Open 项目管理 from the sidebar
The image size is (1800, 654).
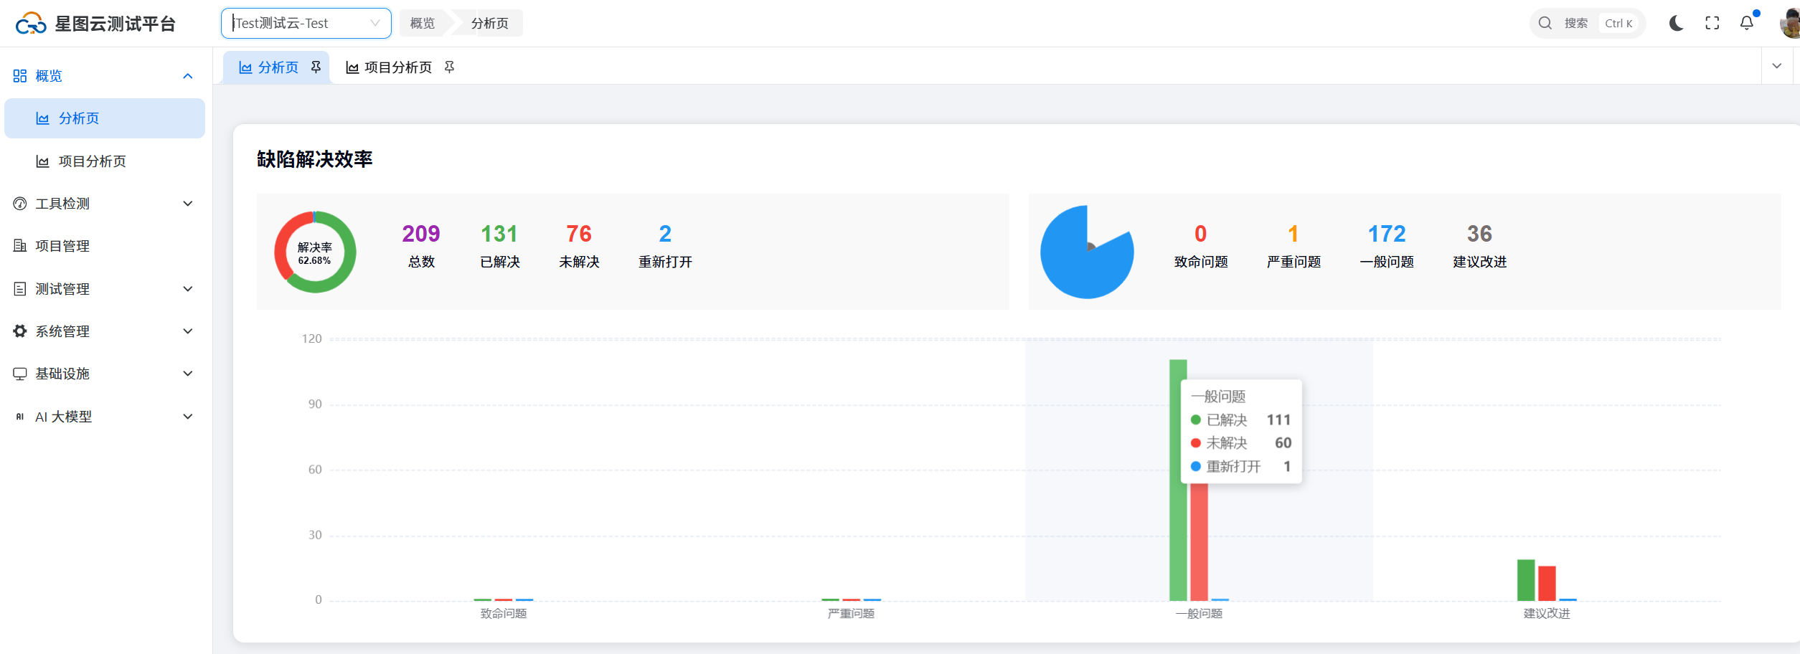point(62,246)
